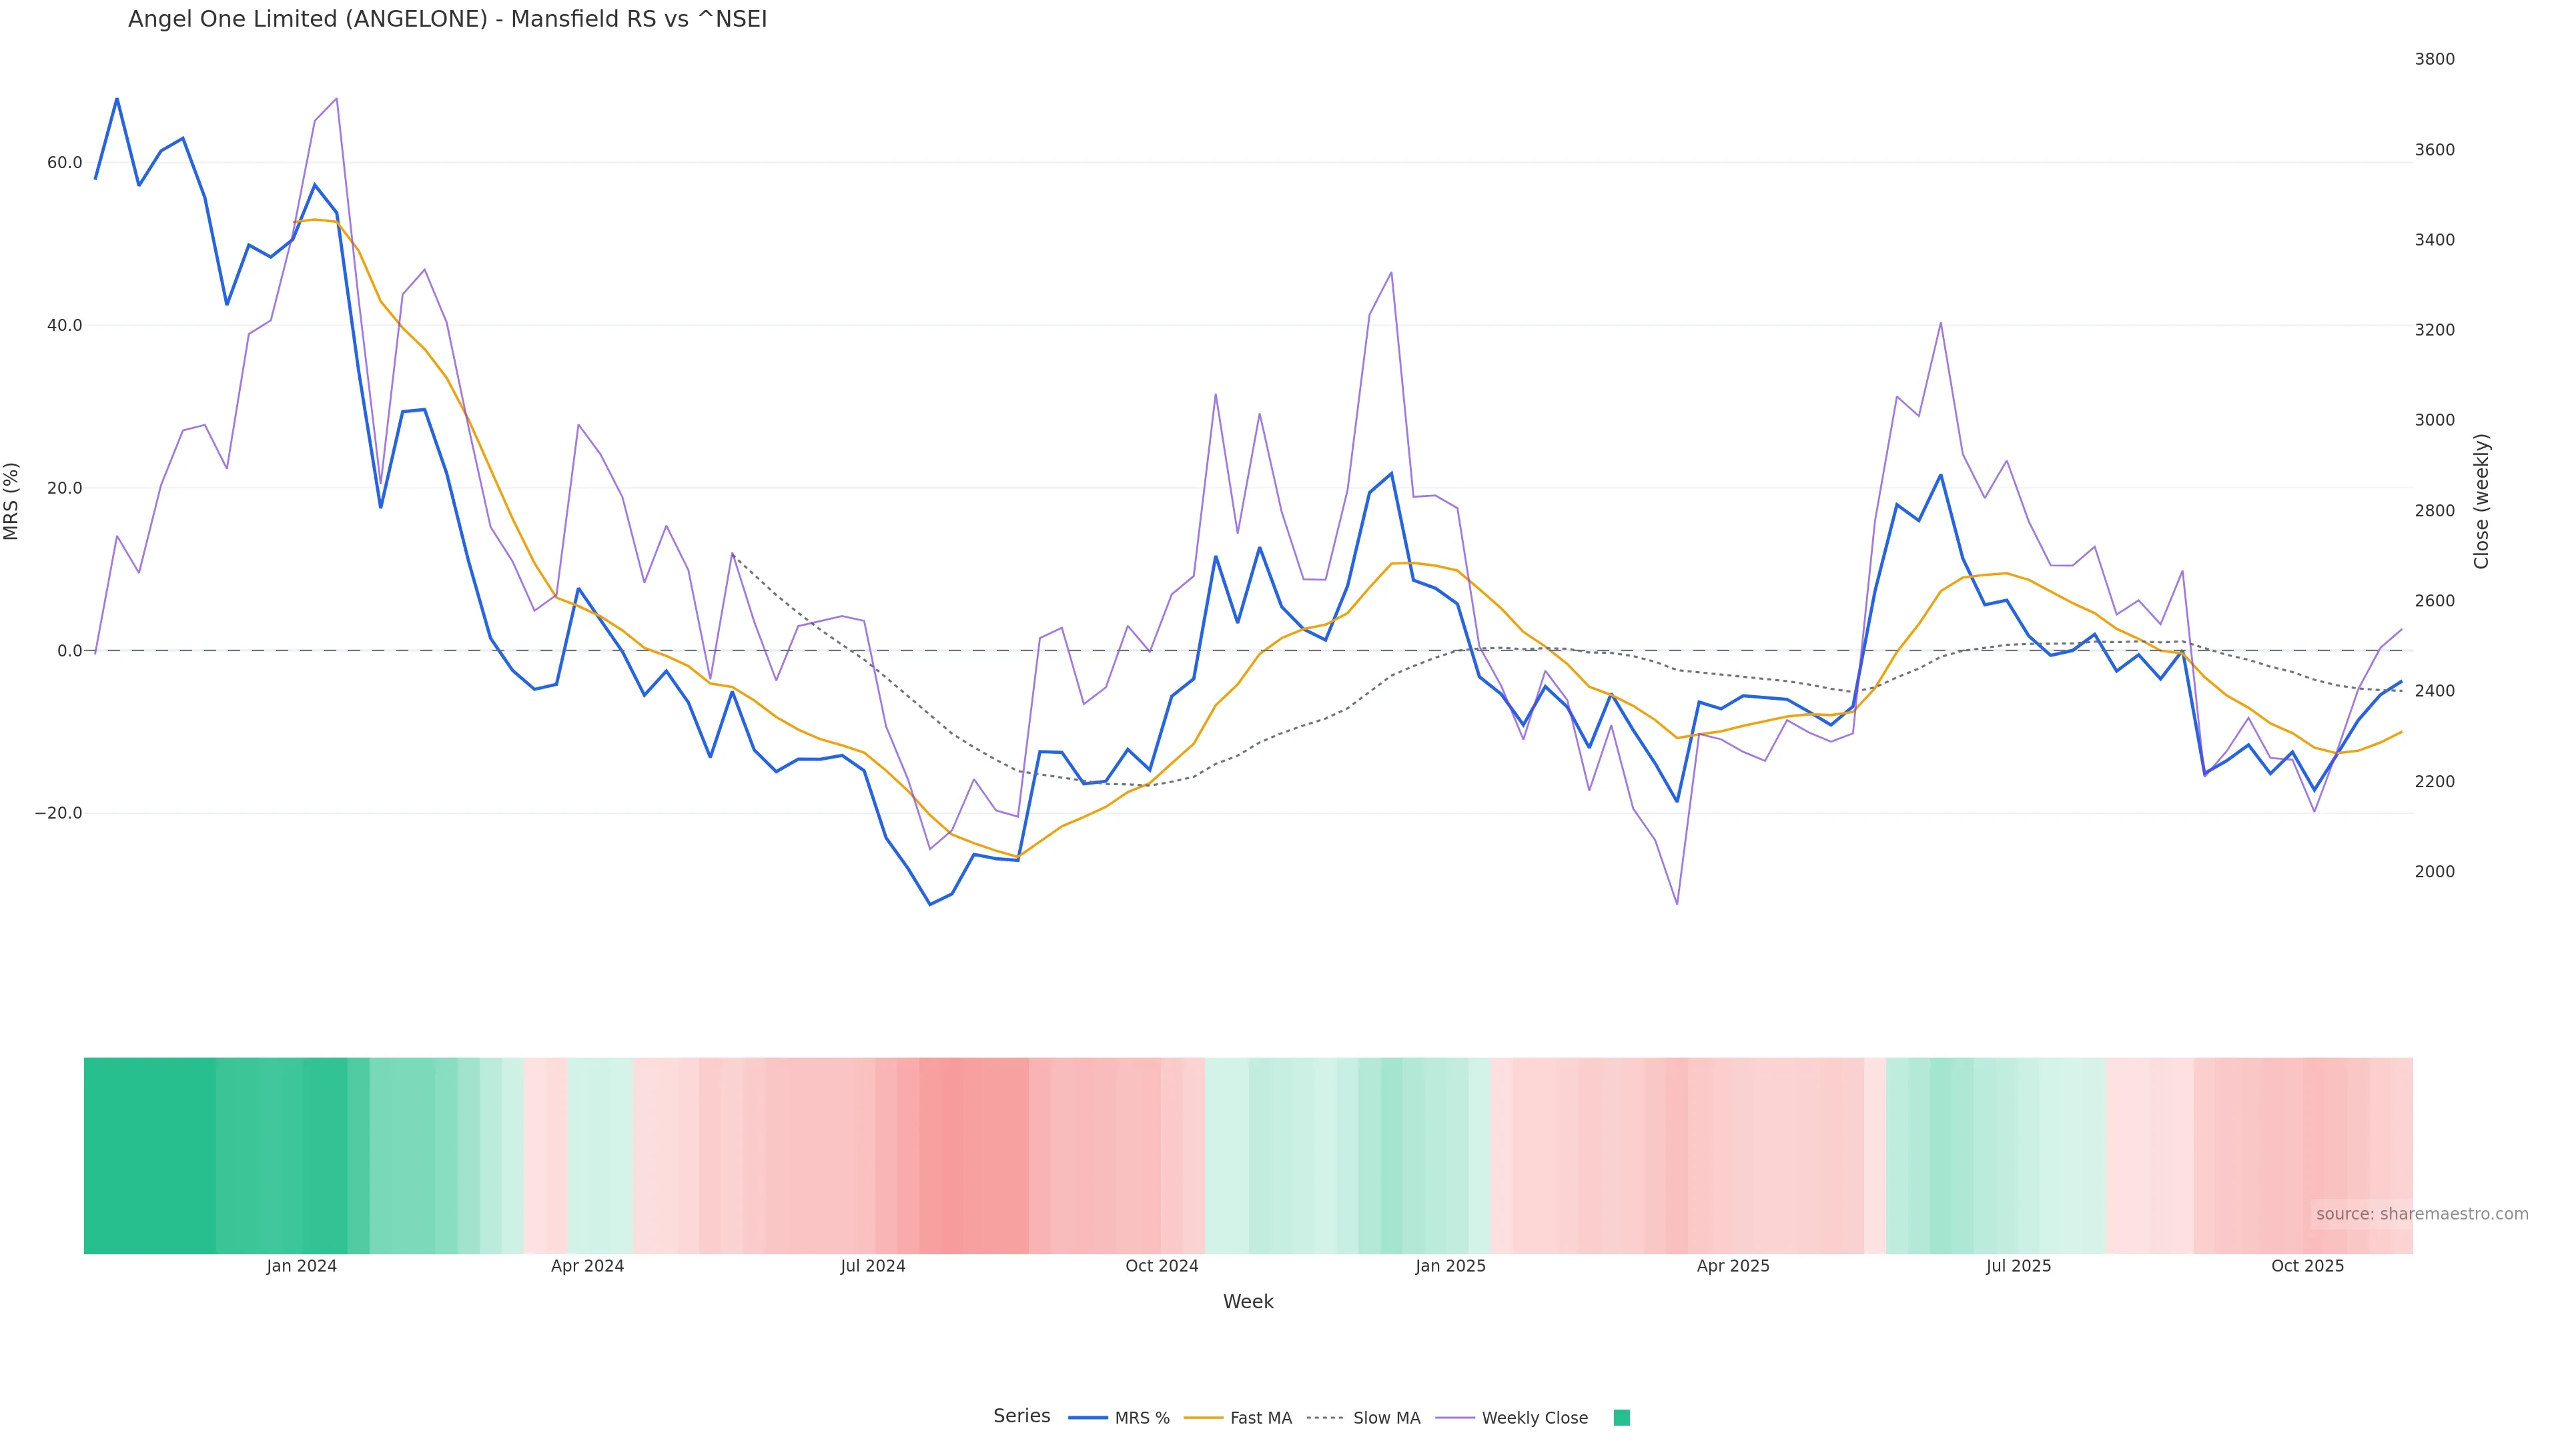Click the dashed Slow MA legend line icon
2562x1441 pixels.
click(1325, 1418)
